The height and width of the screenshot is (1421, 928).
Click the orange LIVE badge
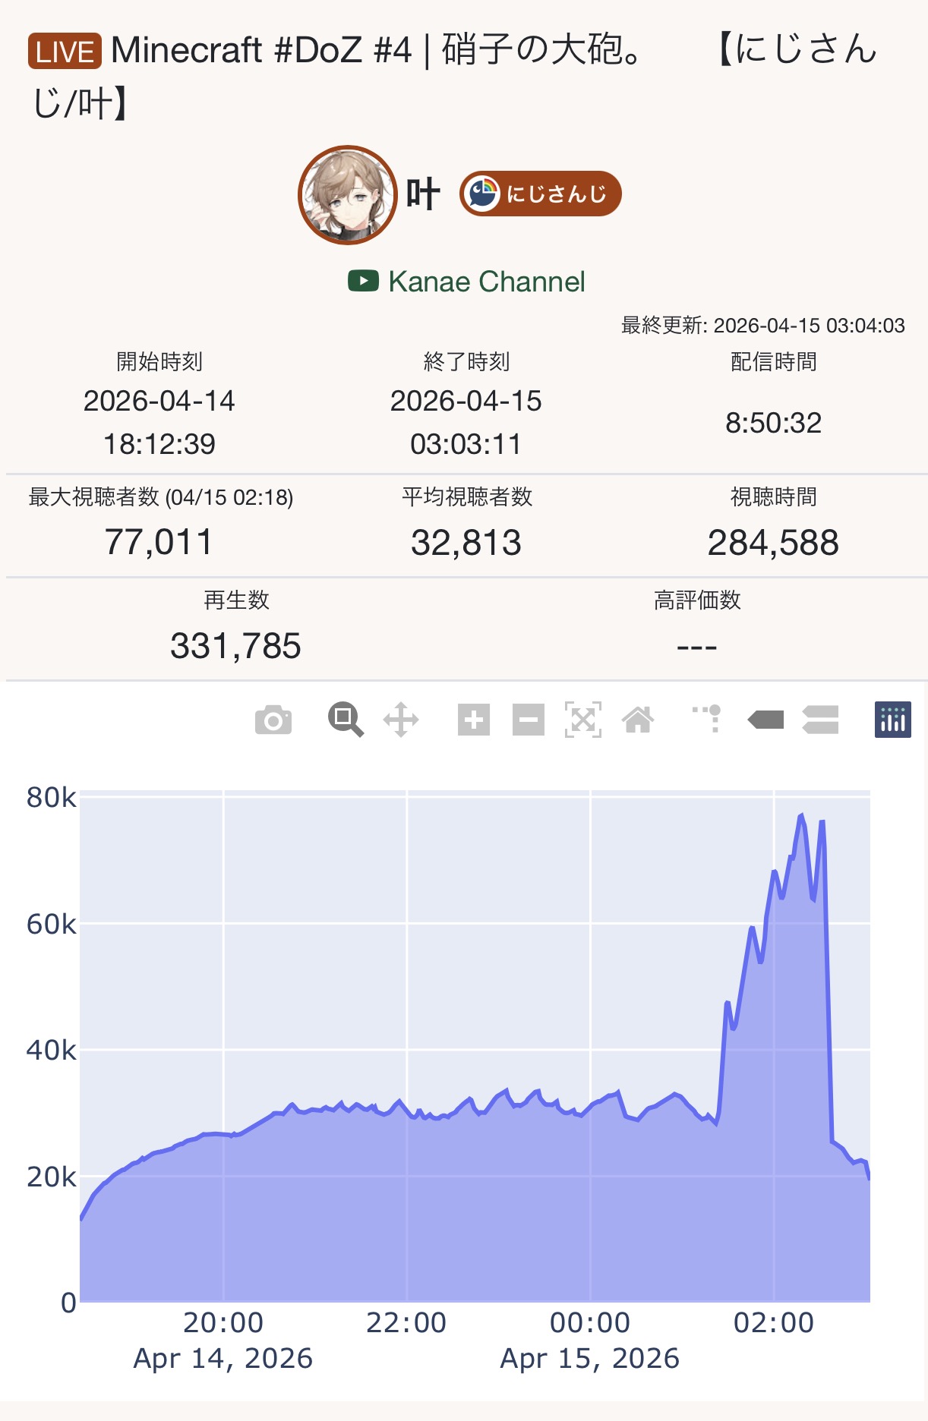[65, 52]
